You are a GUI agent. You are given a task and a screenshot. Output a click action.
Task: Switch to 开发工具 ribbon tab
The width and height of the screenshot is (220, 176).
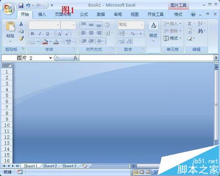pos(155,14)
